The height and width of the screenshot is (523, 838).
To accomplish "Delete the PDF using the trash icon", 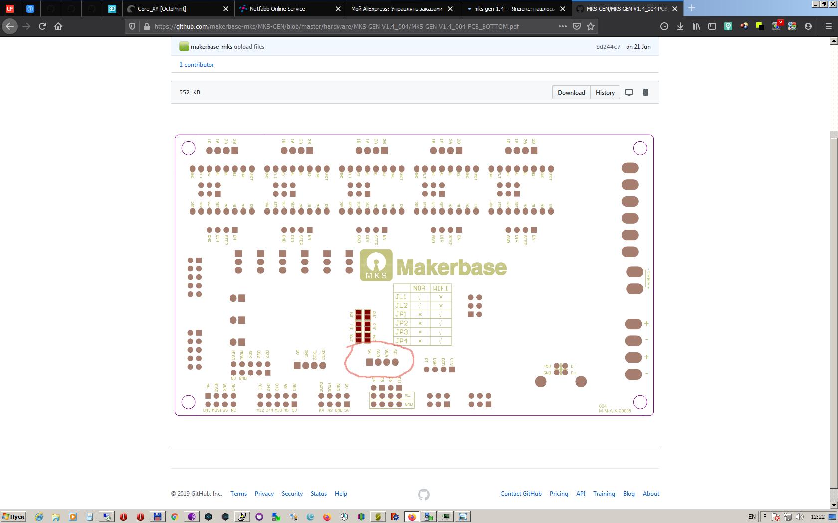I will [x=645, y=92].
